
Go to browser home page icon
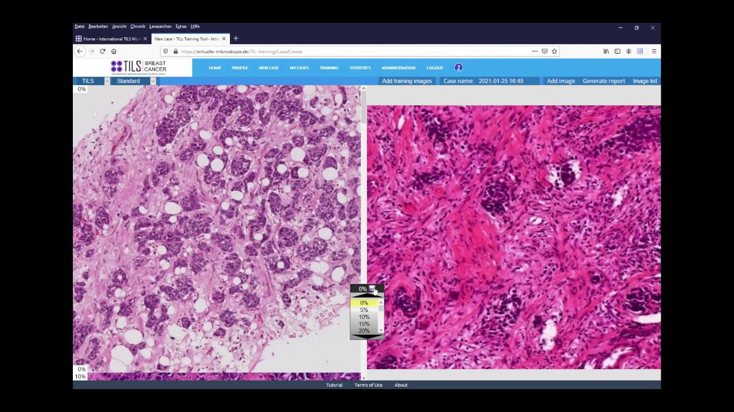[114, 51]
